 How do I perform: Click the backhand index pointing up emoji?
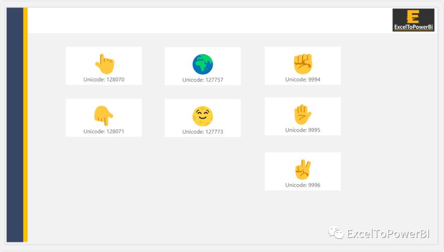click(x=104, y=64)
